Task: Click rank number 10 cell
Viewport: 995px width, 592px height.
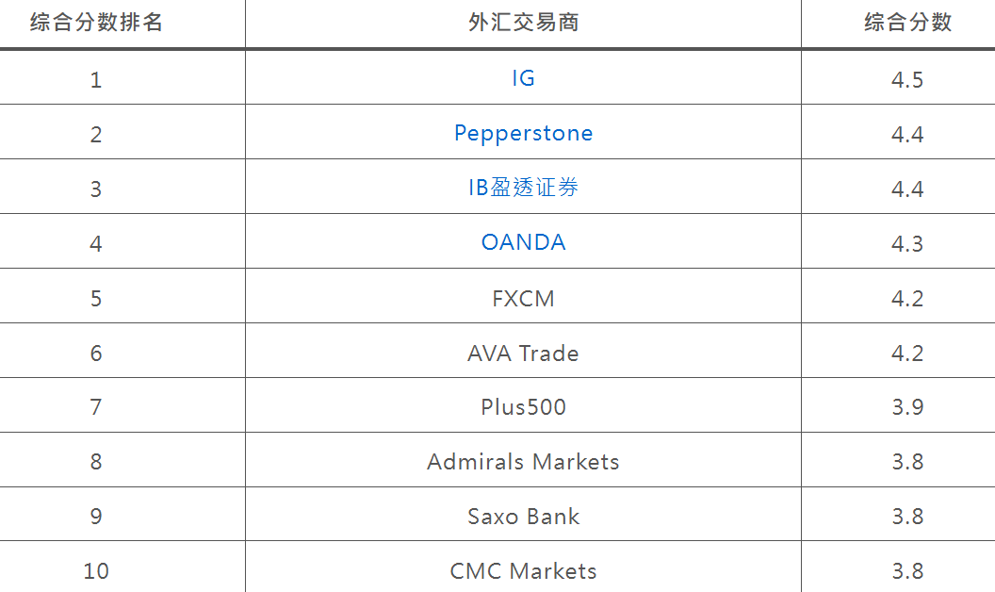Action: tap(96, 571)
